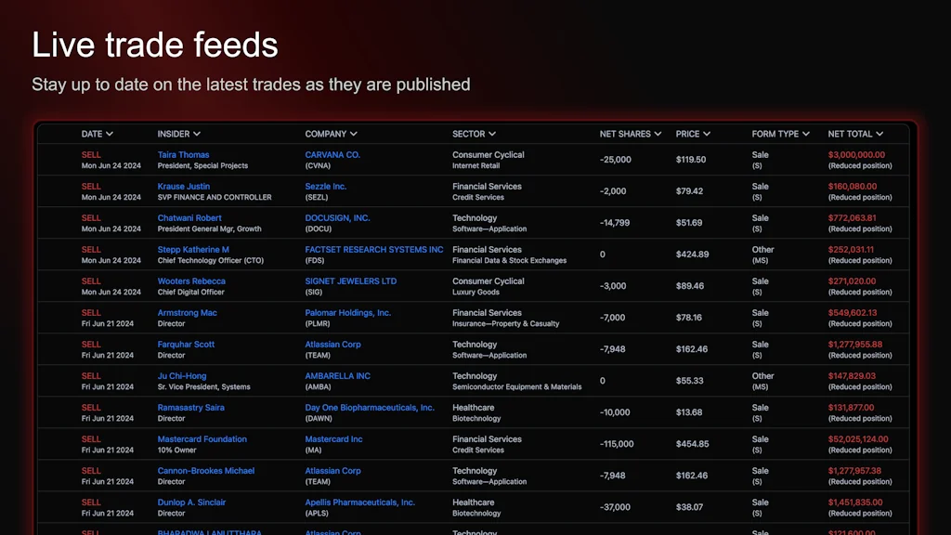The height and width of the screenshot is (535, 951).
Task: Open the SECTOR column sort dropdown
Action: pyautogui.click(x=492, y=134)
